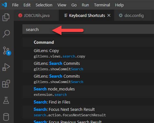
Task: Select Search: Focus Previous Search Result row
Action: point(88,121)
